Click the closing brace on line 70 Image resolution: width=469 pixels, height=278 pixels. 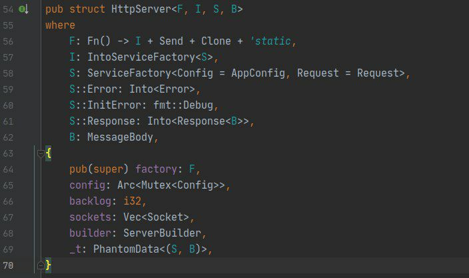click(x=48, y=265)
